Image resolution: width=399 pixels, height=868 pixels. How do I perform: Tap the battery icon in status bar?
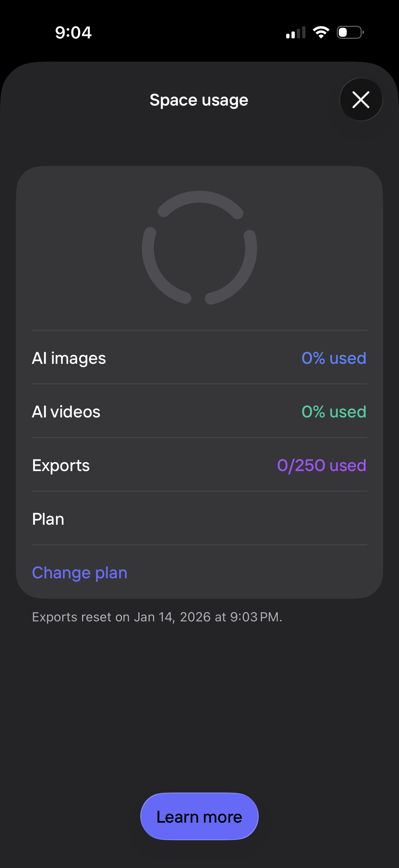tap(350, 32)
